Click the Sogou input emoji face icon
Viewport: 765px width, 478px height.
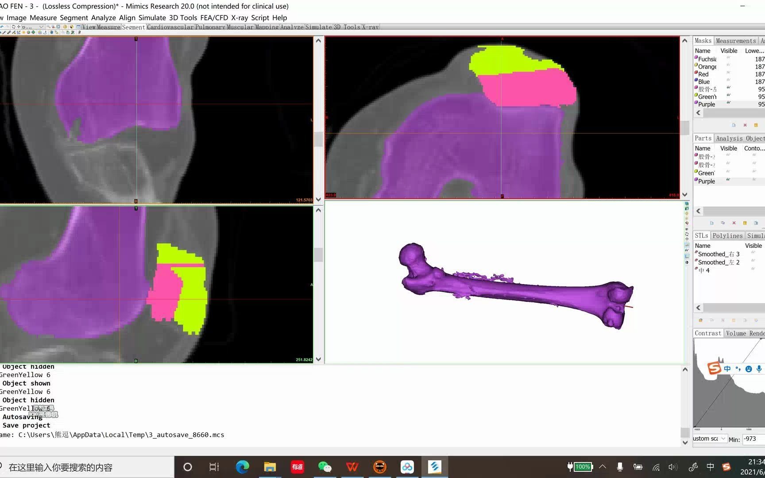749,369
